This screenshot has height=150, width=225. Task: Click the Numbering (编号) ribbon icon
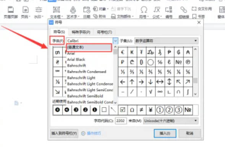pyautogui.click(x=169, y=10)
